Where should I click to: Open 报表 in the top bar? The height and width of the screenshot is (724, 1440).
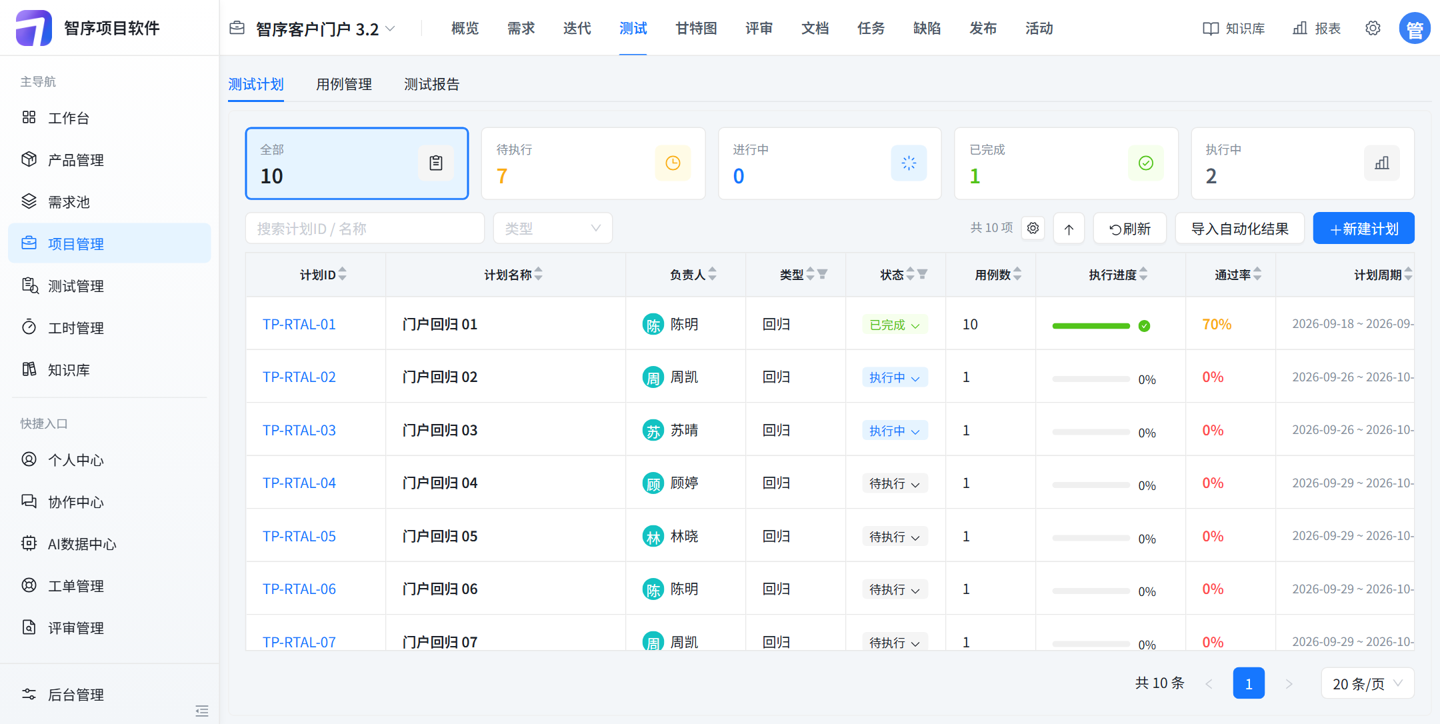click(x=1317, y=28)
